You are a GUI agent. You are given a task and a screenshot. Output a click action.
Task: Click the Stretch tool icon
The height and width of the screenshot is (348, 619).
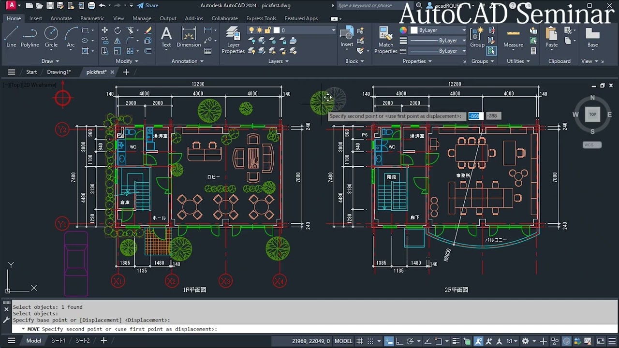(105, 51)
